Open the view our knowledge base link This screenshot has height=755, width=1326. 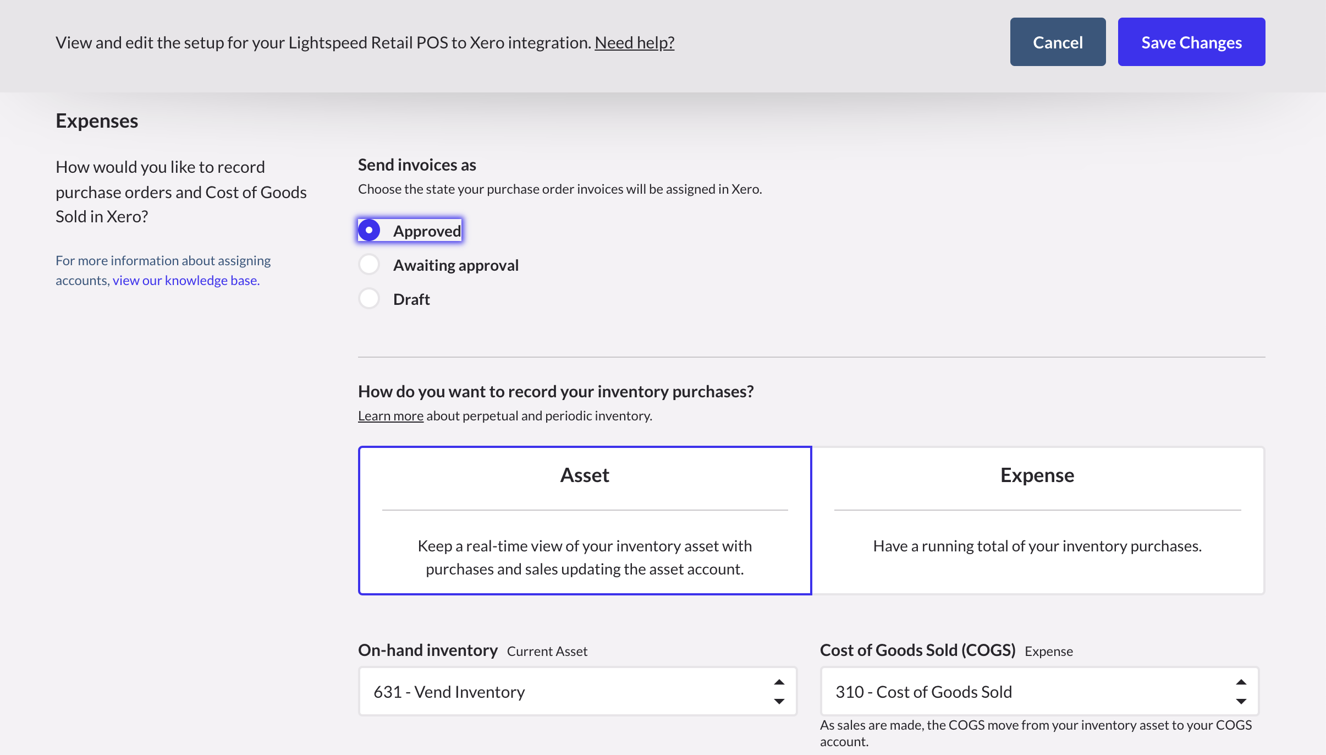click(186, 280)
